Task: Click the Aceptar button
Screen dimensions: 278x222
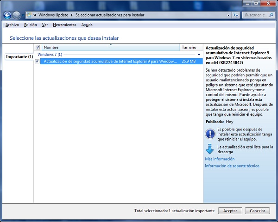Action: pos(230,211)
